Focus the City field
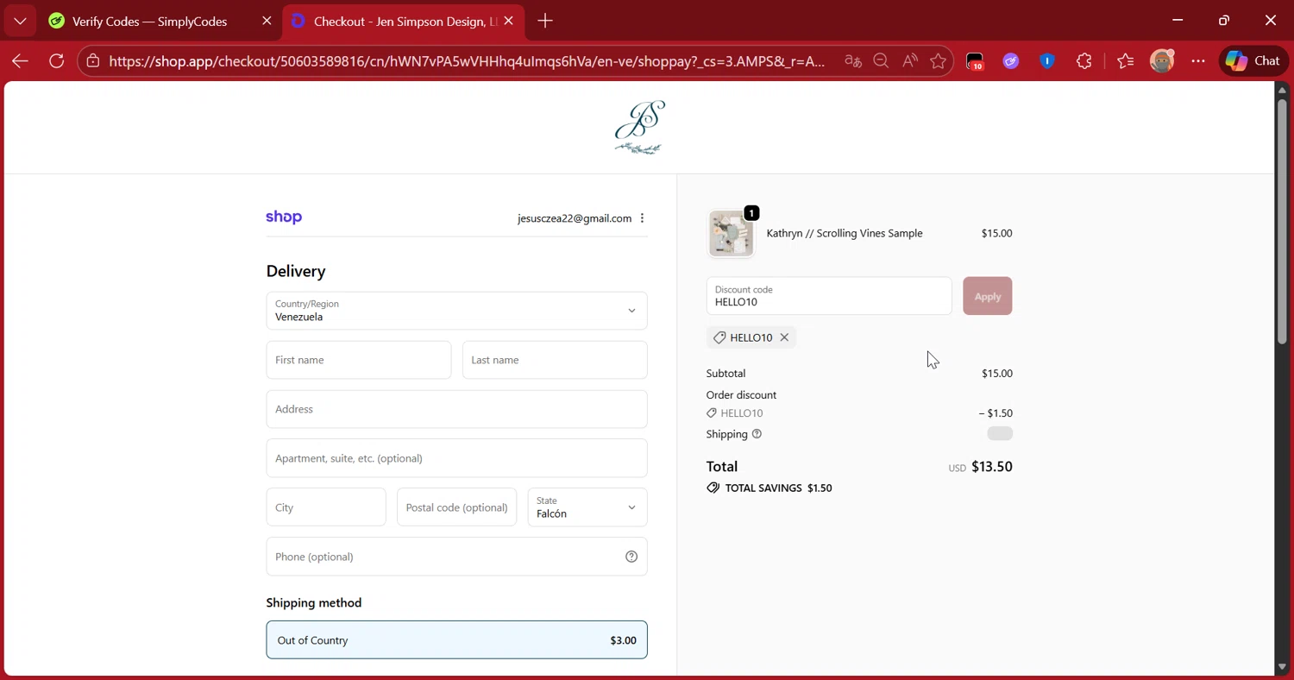The width and height of the screenshot is (1294, 680). 326,507
